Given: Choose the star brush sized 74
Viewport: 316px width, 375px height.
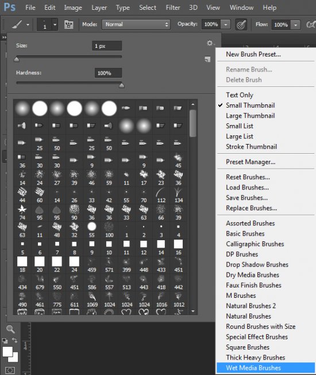Looking at the screenshot, I should coord(22,212).
